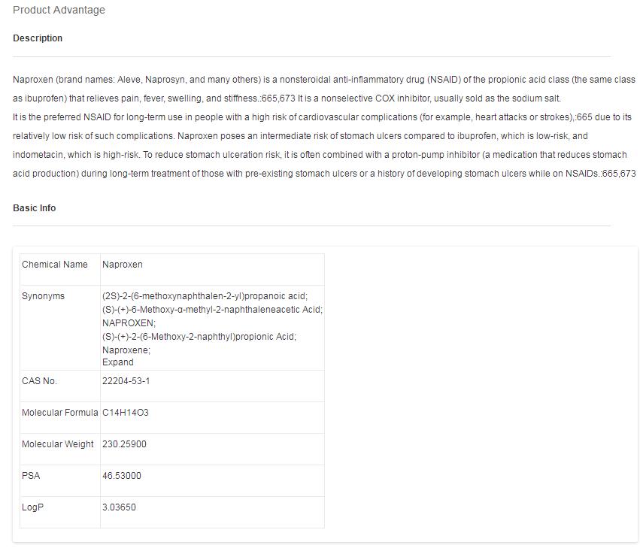Click the molecular formula C14H14O3 value
Screen dimensions: 640x548
pos(125,413)
